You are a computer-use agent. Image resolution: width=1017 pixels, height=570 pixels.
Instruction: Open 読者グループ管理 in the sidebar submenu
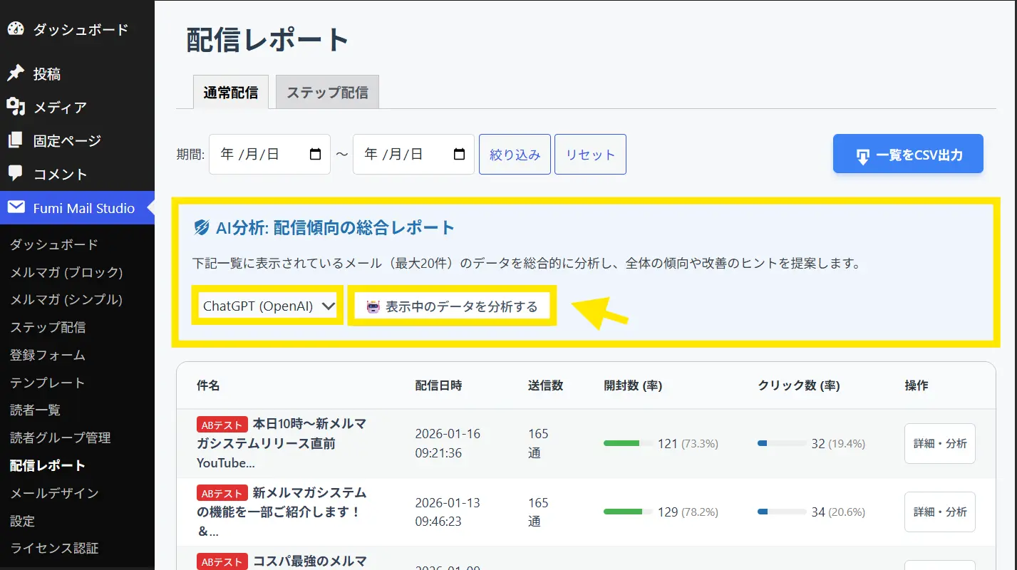point(61,437)
